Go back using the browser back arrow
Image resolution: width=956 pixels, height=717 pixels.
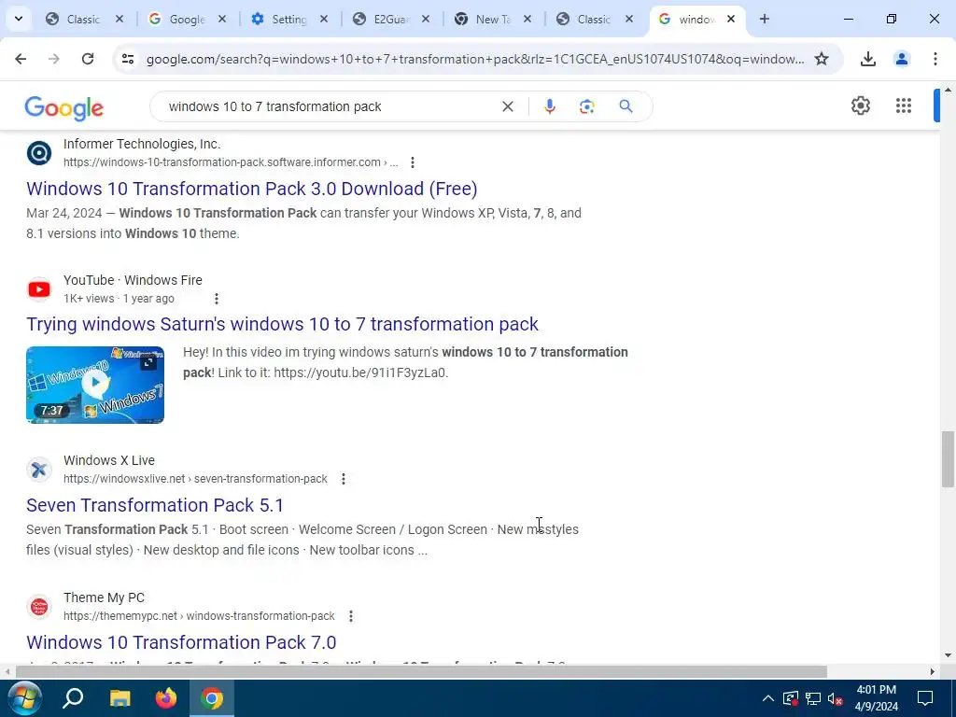[21, 59]
